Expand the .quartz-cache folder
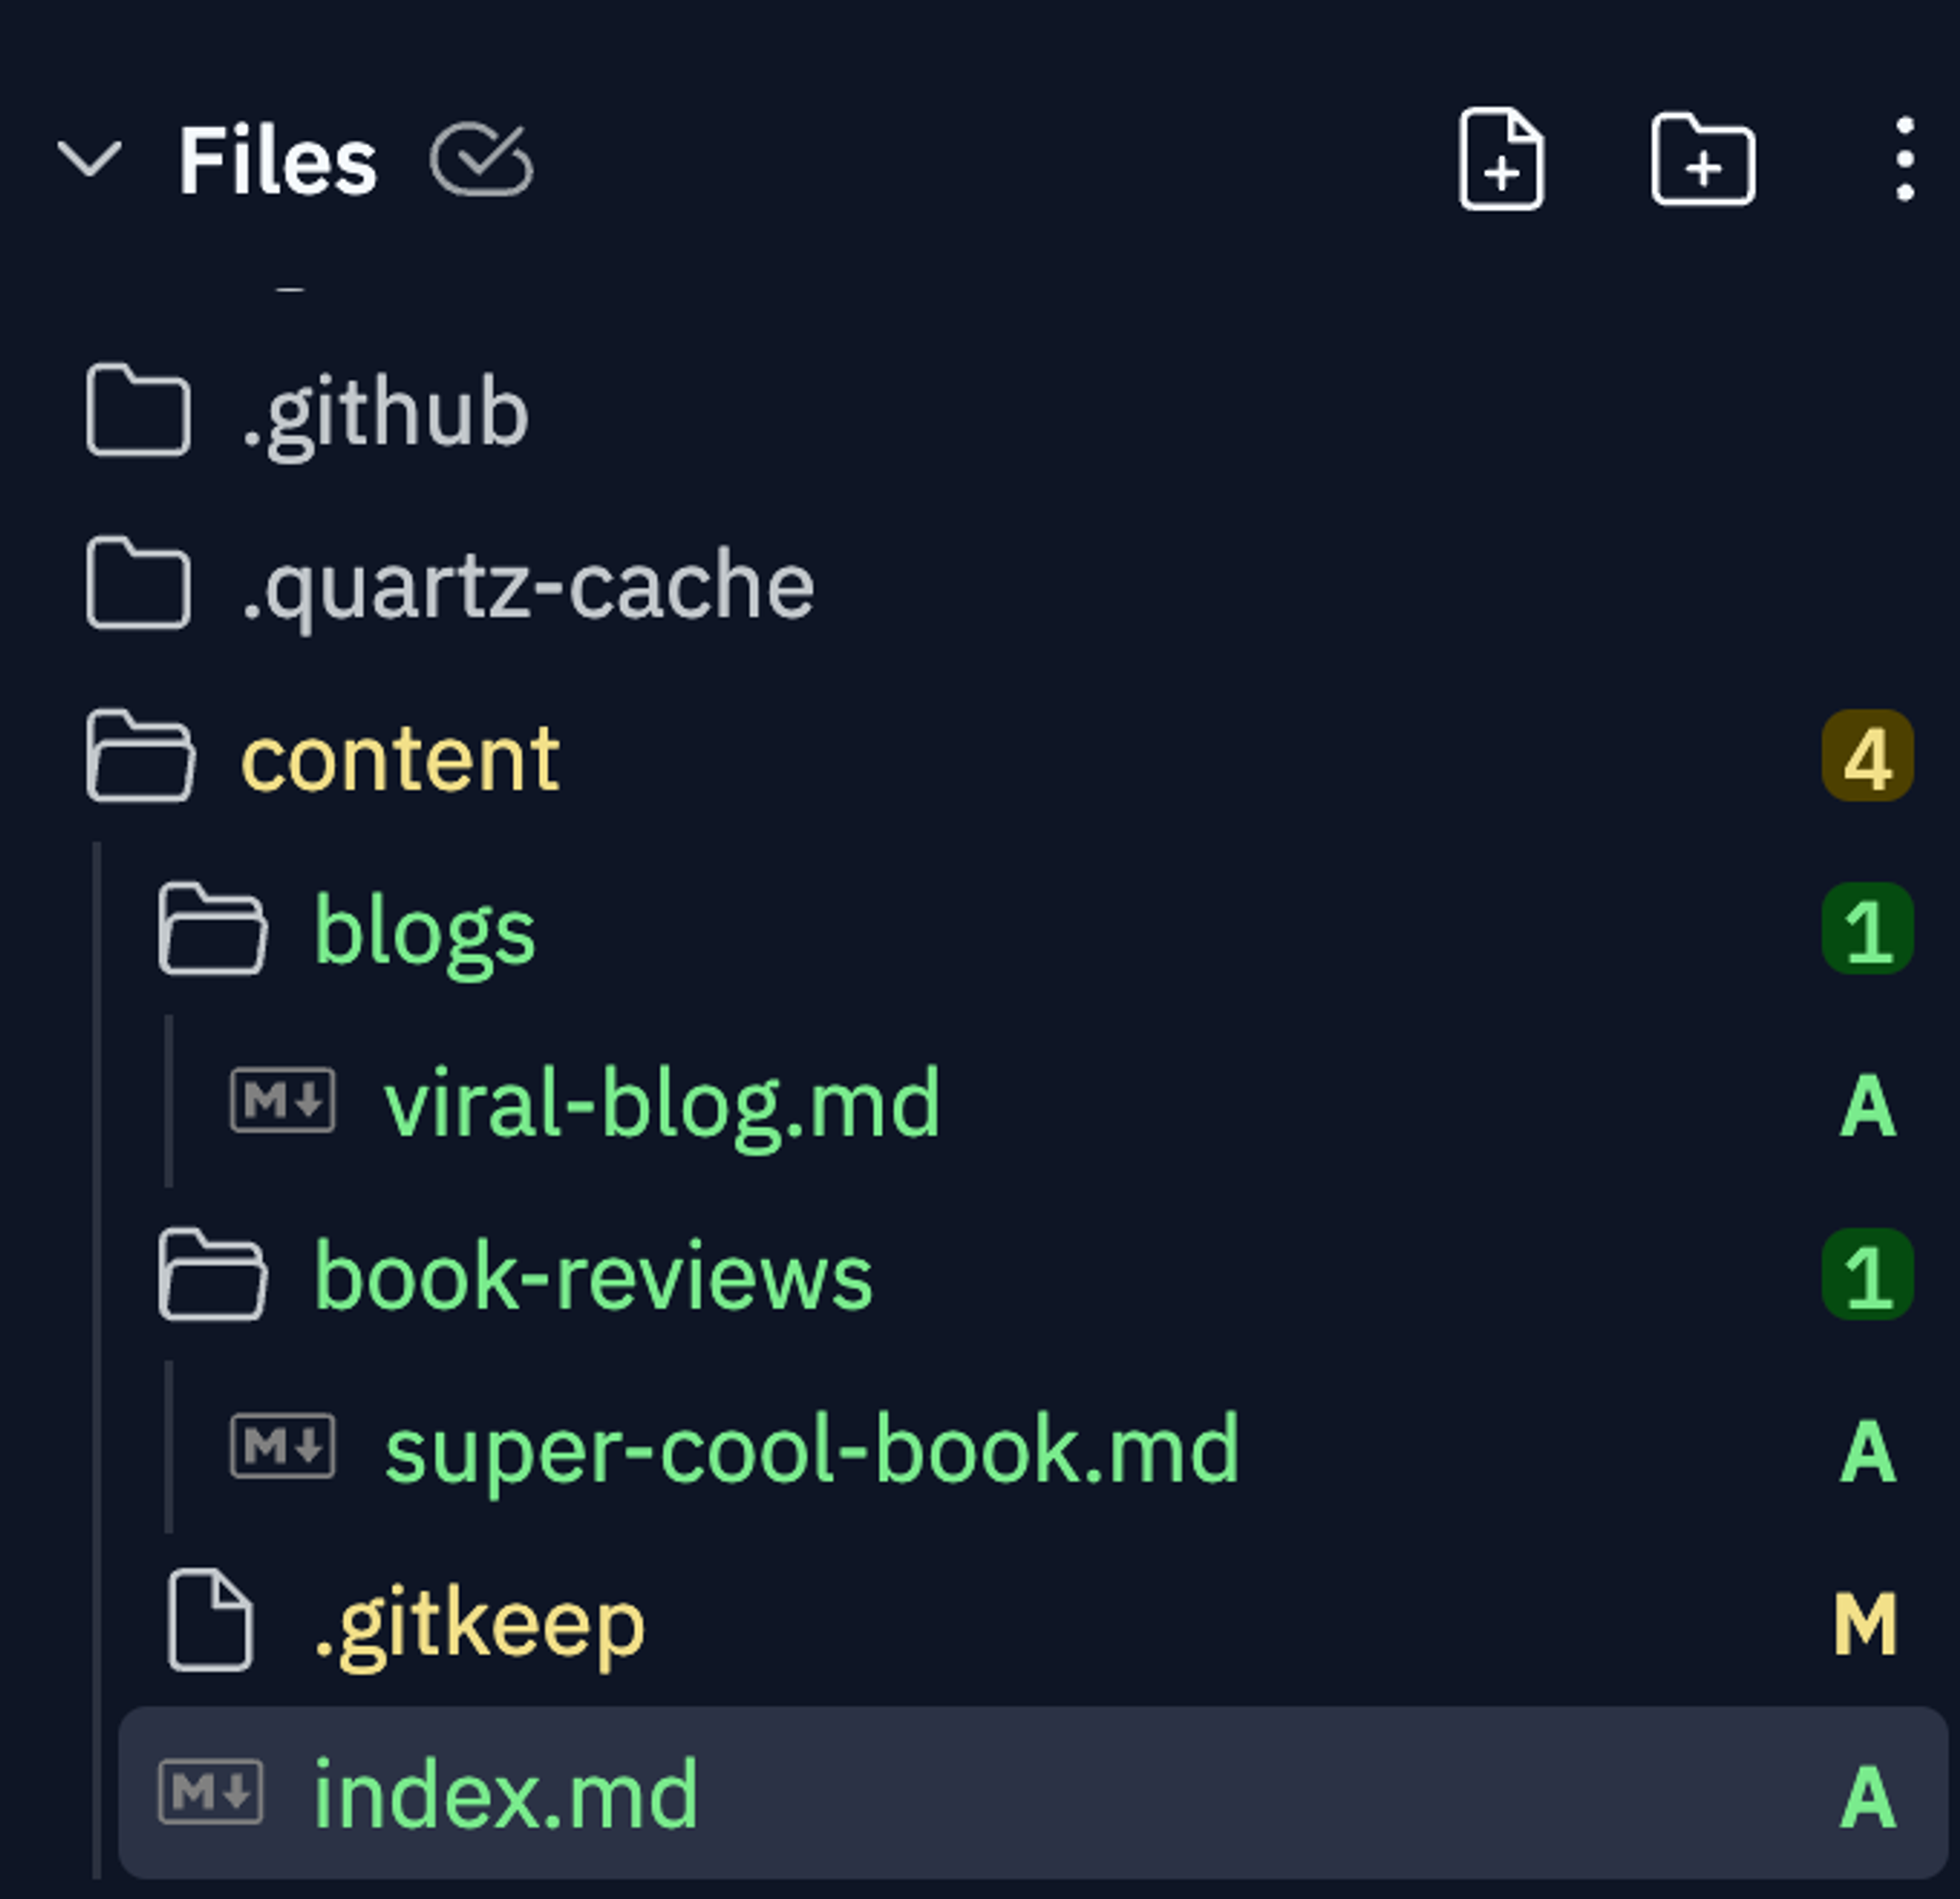Screen dimensions: 1960x1899 527,585
